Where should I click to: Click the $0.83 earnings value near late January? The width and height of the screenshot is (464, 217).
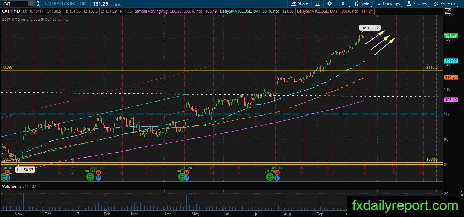(99, 168)
